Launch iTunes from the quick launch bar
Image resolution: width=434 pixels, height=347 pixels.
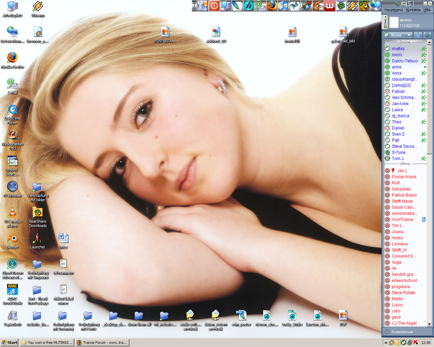point(283,6)
